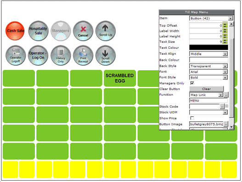
Task: Increase the Text Size stepper value
Action: (x=225, y=40)
